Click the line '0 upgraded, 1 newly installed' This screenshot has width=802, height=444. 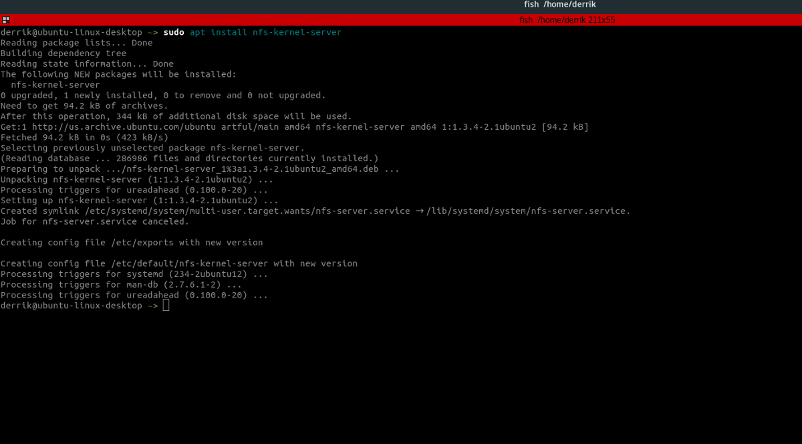point(164,96)
